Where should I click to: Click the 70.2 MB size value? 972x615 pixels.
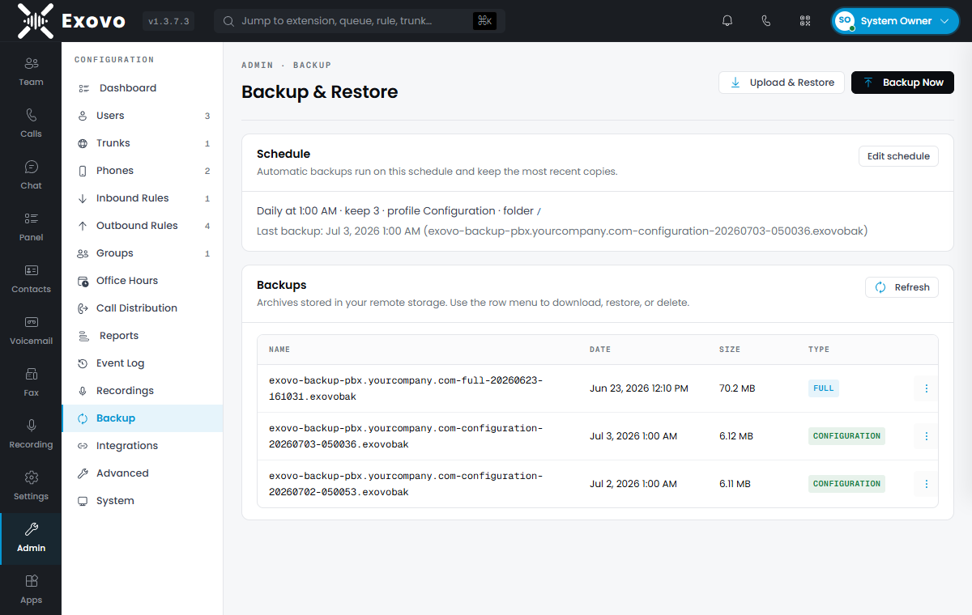coord(737,388)
